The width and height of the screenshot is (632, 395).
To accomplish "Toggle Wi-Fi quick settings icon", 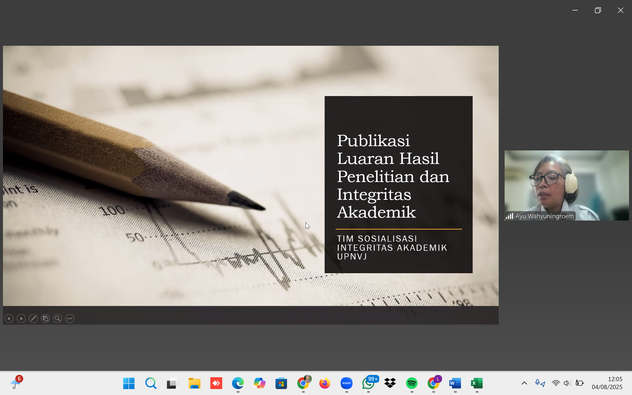I will (x=556, y=383).
